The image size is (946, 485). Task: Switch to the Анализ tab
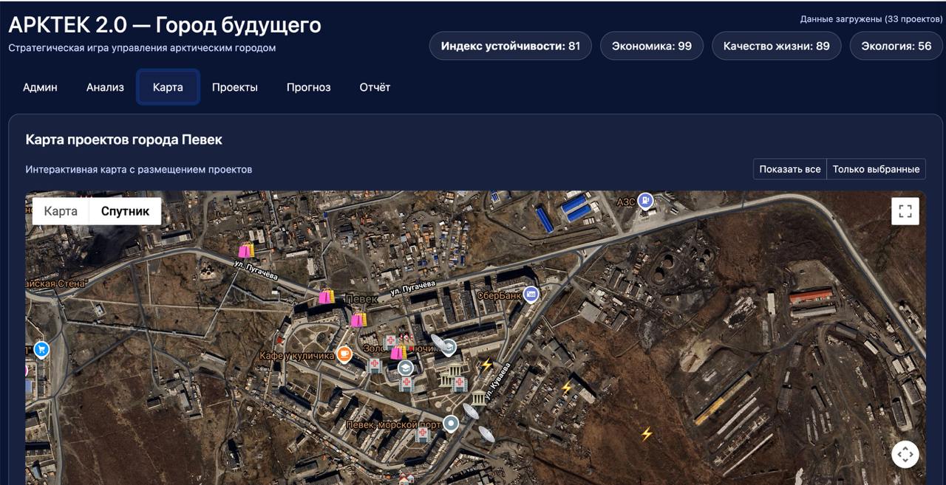point(105,87)
